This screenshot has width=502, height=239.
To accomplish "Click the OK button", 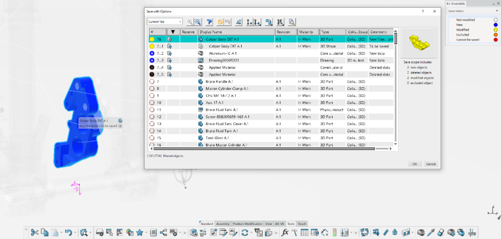I will point(414,164).
